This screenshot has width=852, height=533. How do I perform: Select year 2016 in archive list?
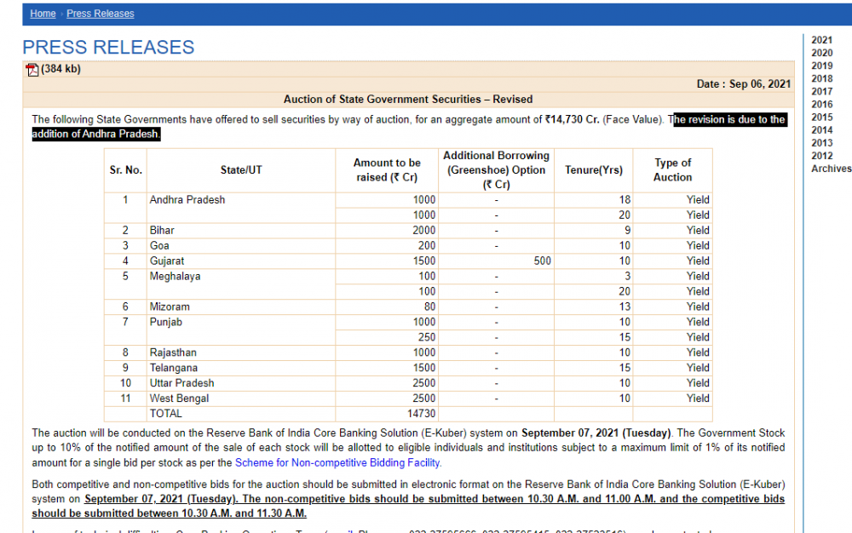[821, 104]
